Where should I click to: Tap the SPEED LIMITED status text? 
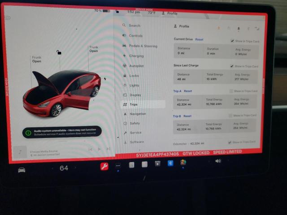[x=227, y=152]
